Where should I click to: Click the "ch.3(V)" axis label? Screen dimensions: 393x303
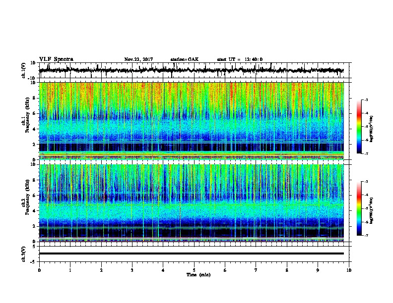click(24, 254)
